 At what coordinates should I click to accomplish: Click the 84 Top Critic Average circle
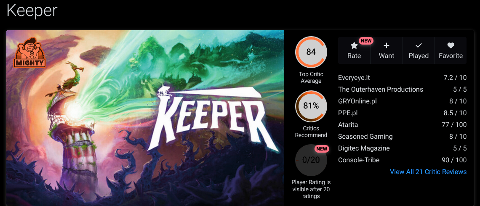coord(311,52)
